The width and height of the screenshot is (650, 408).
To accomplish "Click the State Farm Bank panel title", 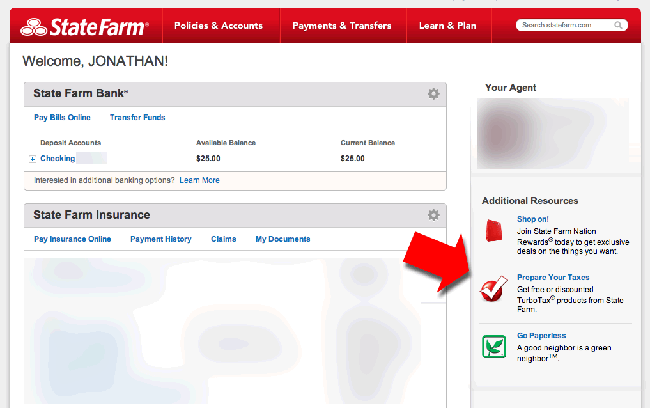I will click(81, 94).
